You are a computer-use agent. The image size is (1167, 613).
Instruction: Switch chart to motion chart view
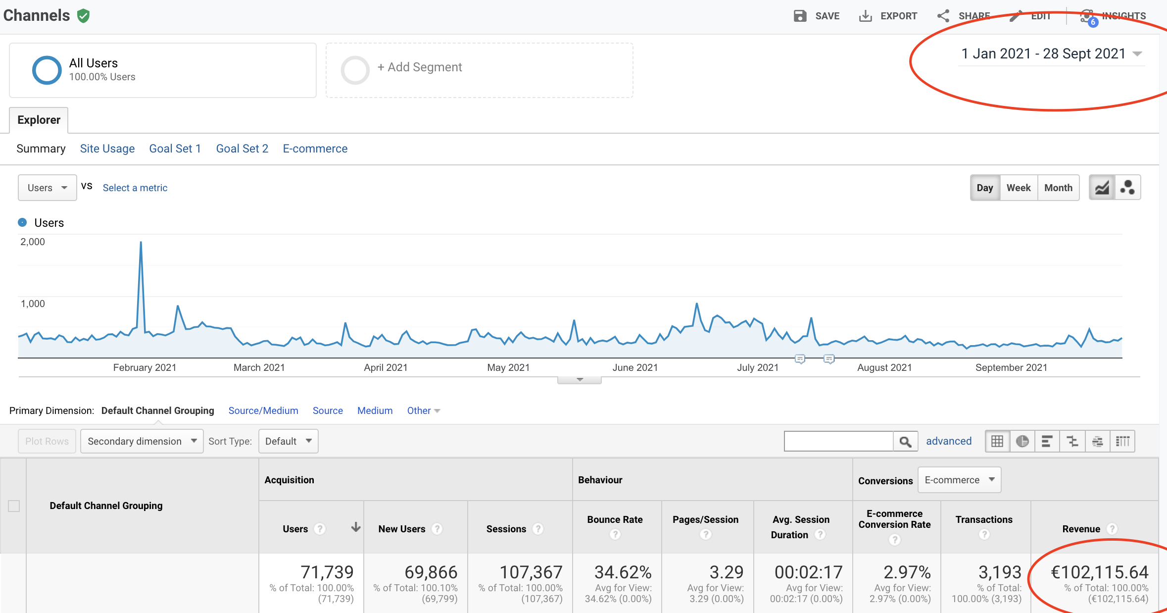pos(1128,188)
